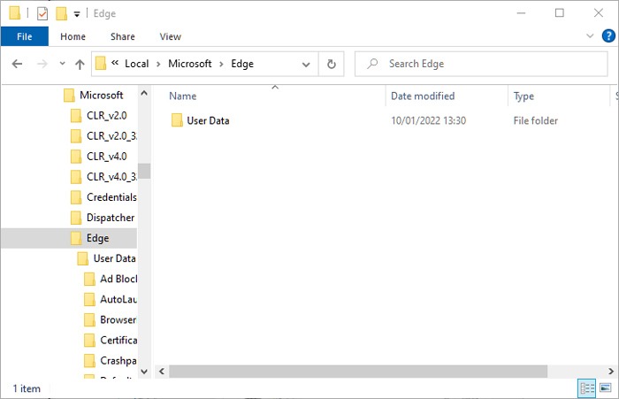Screen dimensions: 619x399
Task: Go up one folder level
Action: pos(80,64)
